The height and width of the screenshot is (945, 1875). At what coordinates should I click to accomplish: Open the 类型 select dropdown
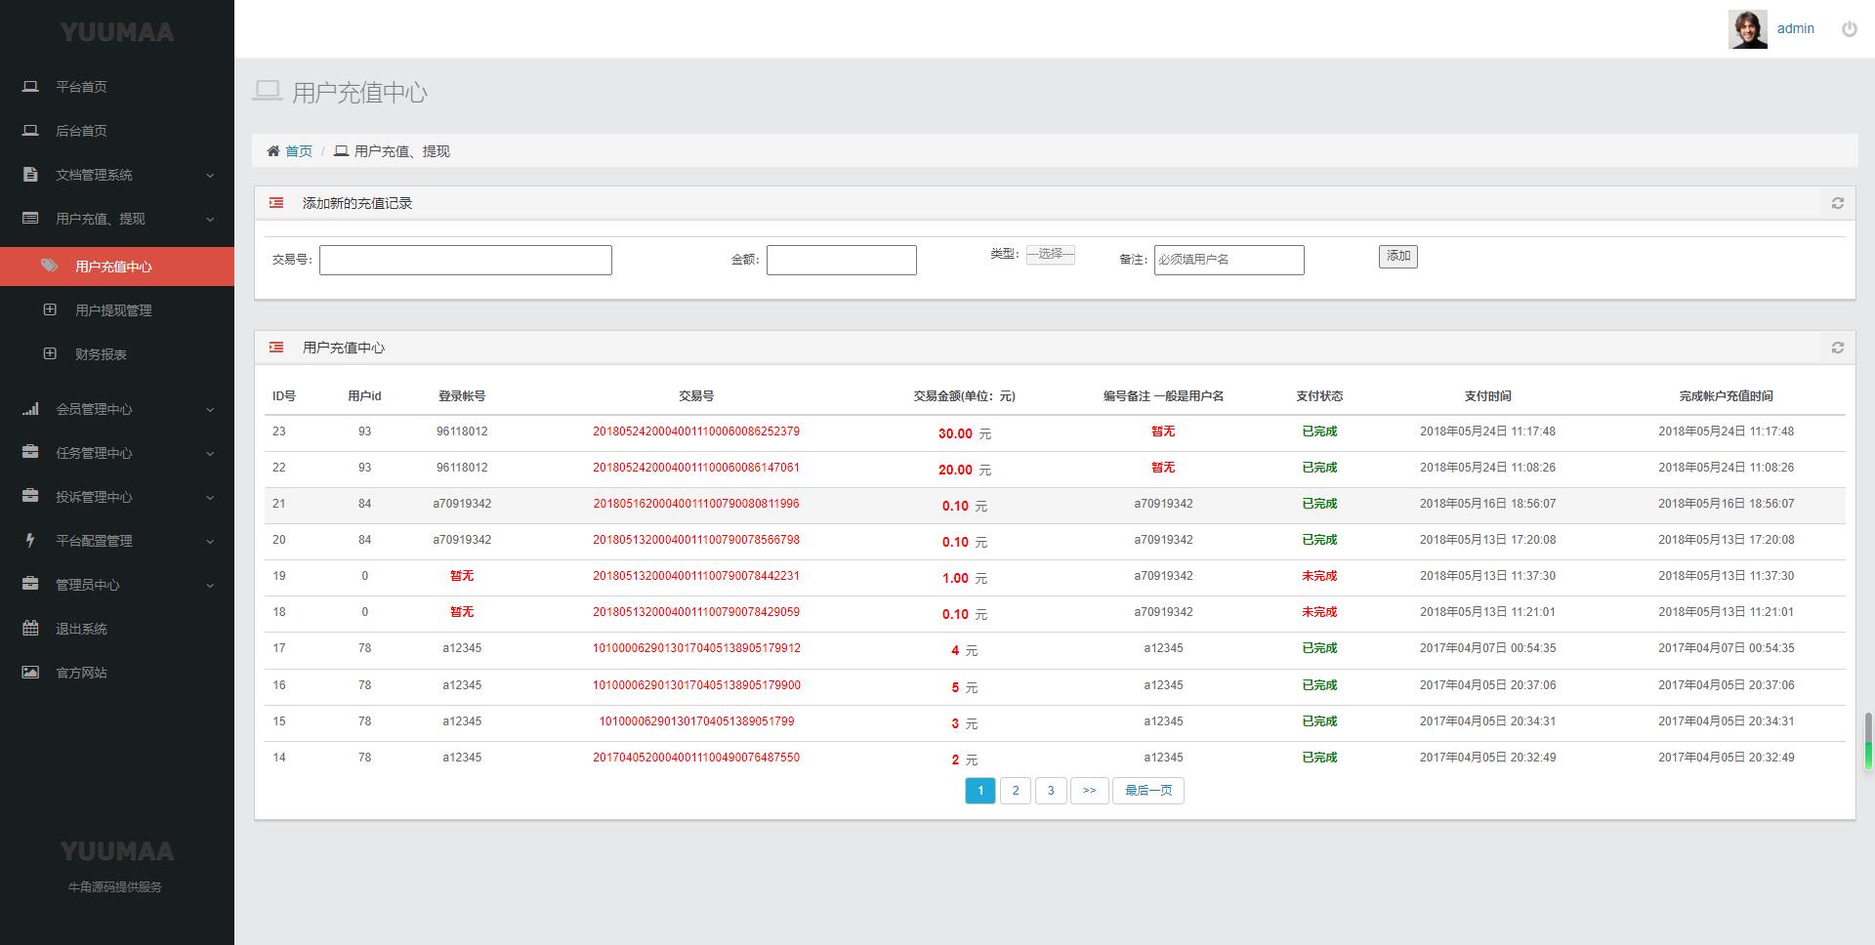point(1050,255)
